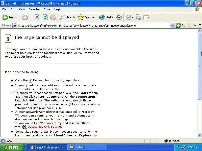
Task: Click the scrollbar up arrow
Action: click(x=199, y=31)
